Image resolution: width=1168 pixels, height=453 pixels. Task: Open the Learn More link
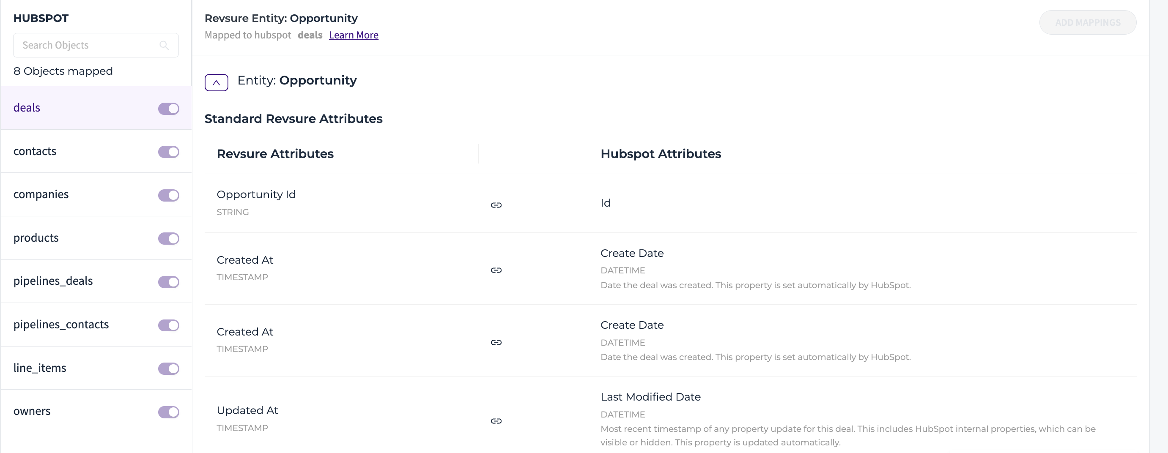[x=354, y=35]
